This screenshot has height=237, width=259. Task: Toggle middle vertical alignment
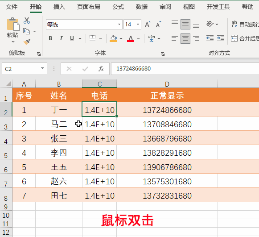[x=185, y=24]
